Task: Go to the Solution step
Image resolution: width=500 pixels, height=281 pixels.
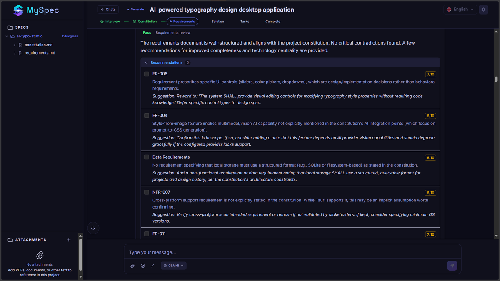Action: [x=217, y=22]
